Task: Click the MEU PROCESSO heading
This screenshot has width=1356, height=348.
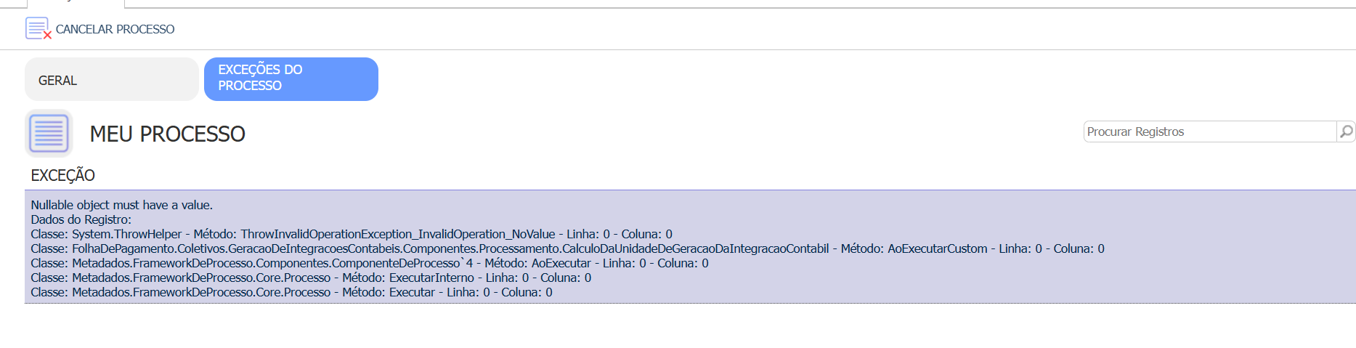Action: pyautogui.click(x=167, y=134)
